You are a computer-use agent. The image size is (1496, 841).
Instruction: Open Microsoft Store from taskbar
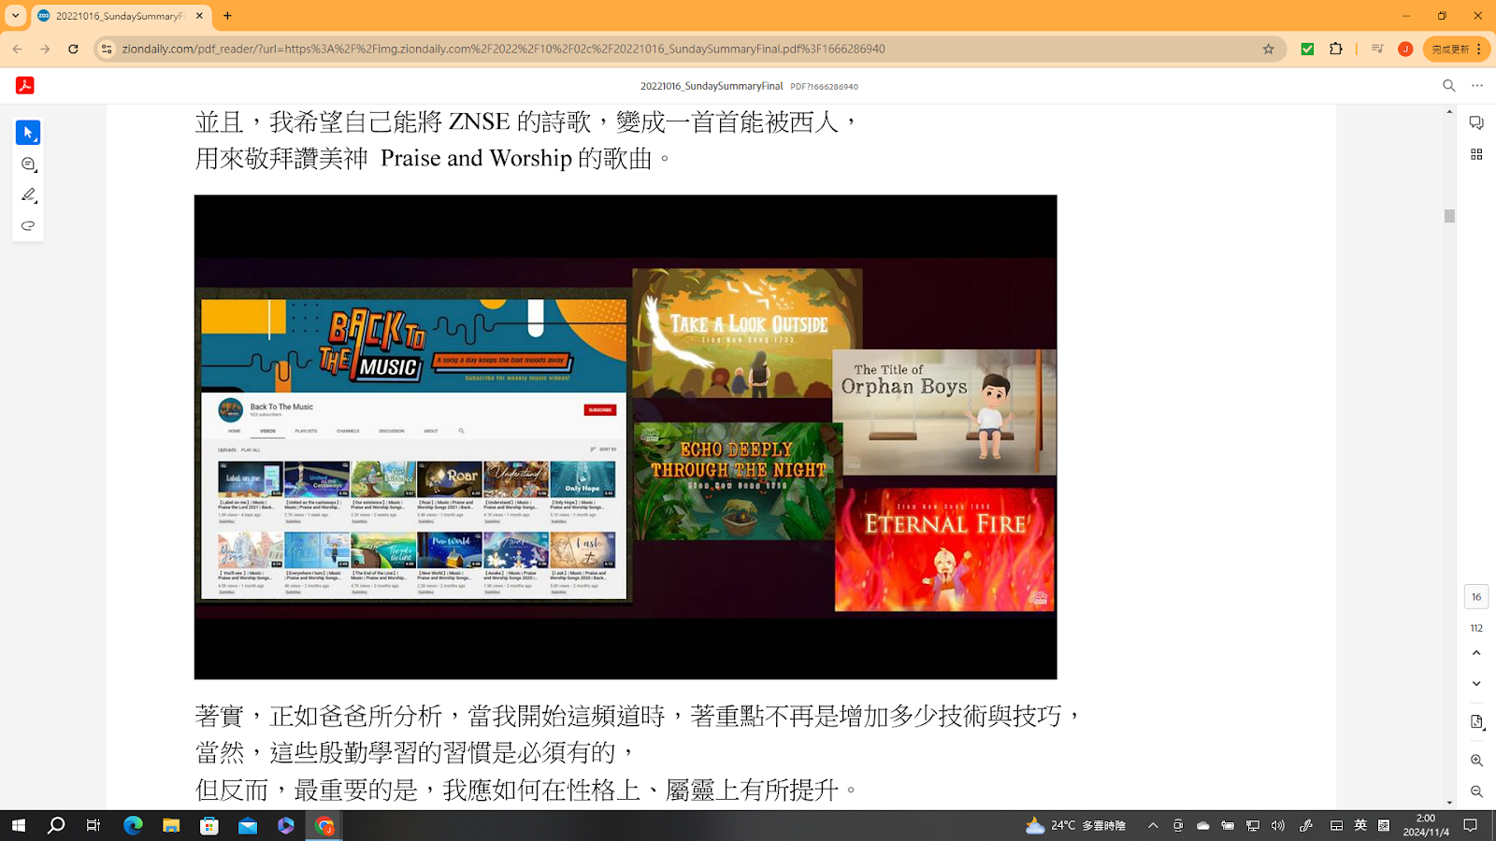(209, 825)
